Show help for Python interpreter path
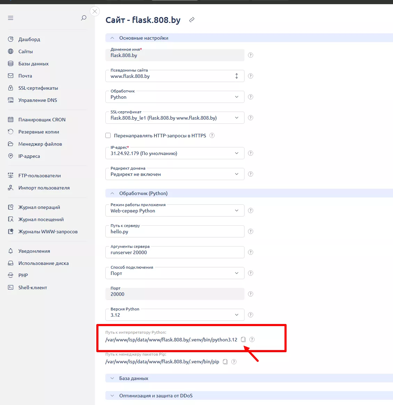Image resolution: width=393 pixels, height=405 pixels. tap(252, 340)
